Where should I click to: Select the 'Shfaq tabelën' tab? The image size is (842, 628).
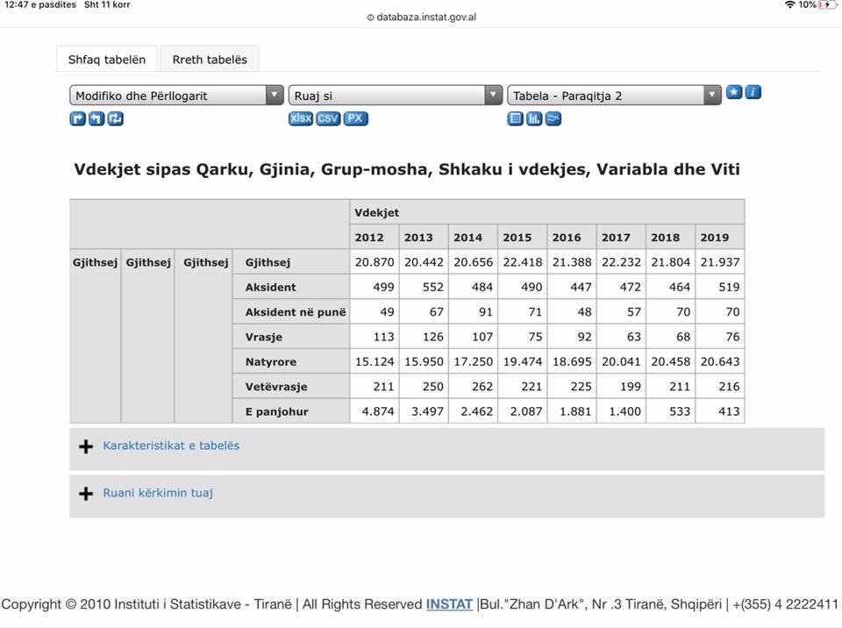107,60
